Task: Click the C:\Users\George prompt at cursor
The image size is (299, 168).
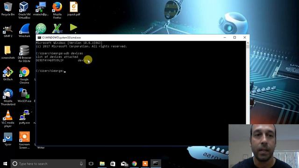Action: [x=50, y=71]
